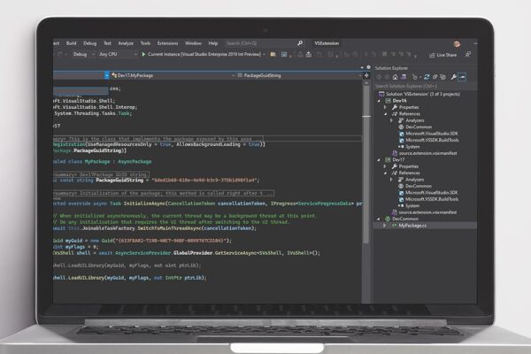Open the user account avatar

tap(457, 43)
